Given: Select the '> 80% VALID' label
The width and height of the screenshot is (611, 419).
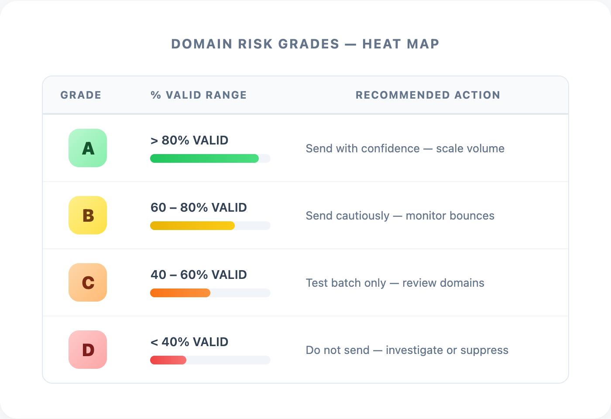Looking at the screenshot, I should tap(189, 141).
